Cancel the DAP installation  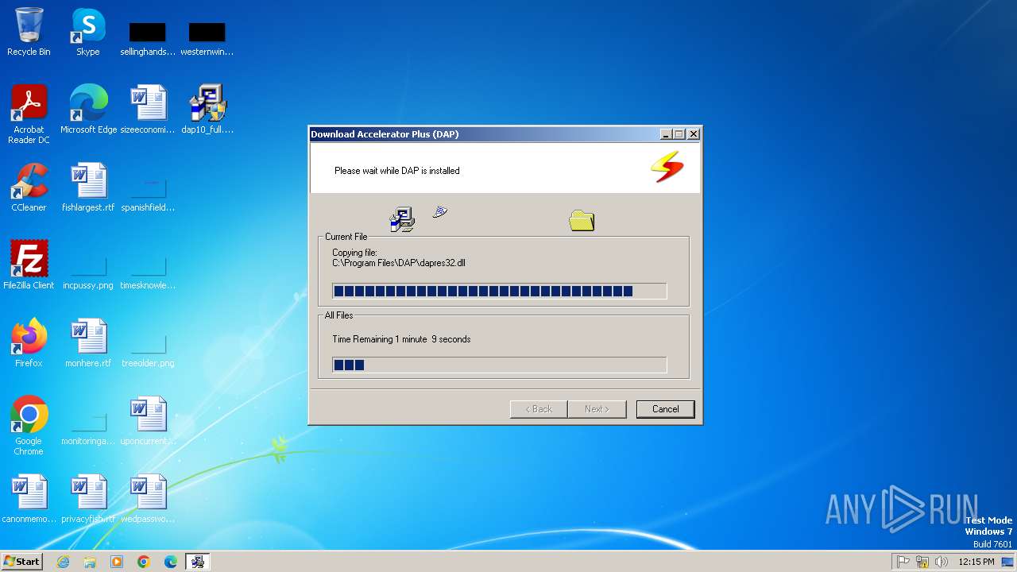pos(665,409)
